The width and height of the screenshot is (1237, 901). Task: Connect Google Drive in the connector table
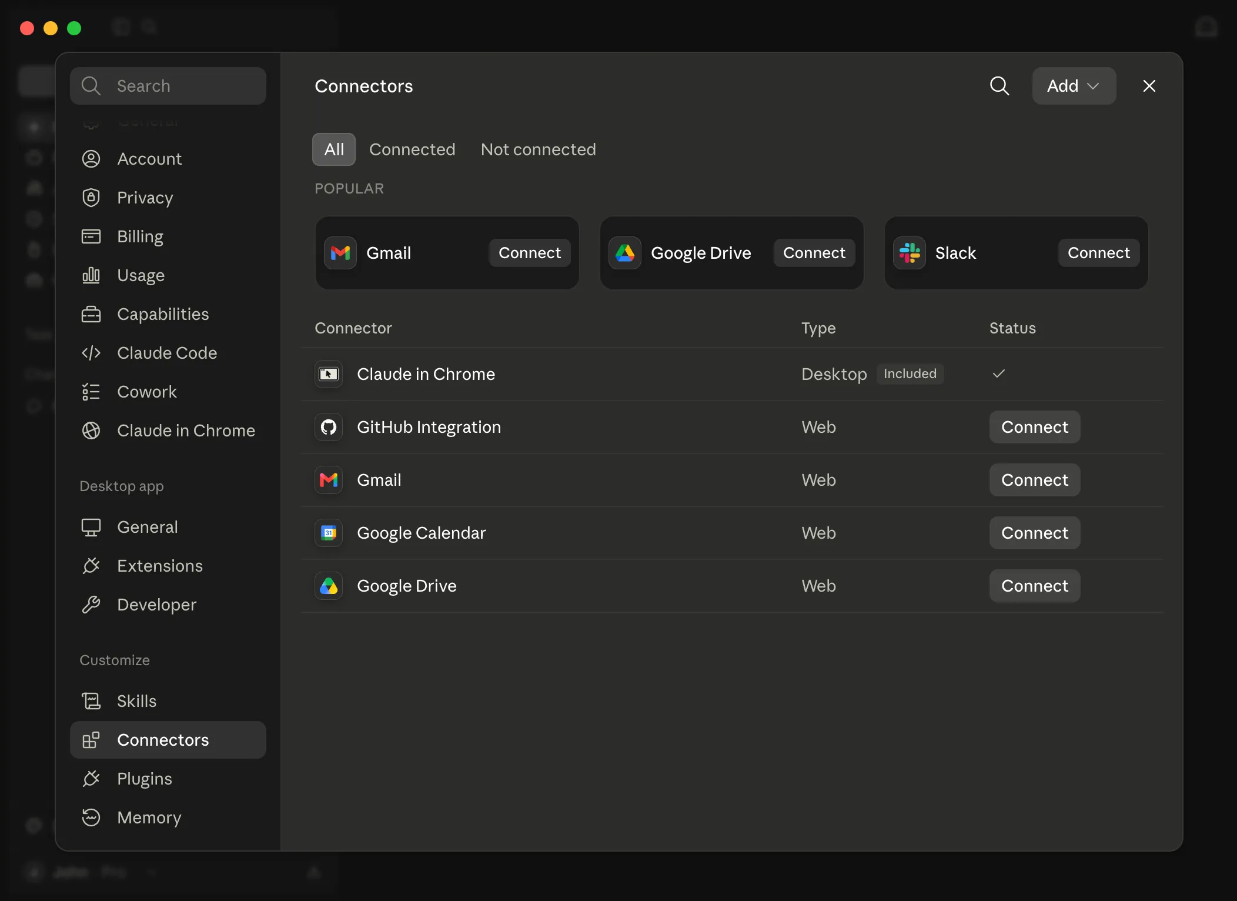1035,586
